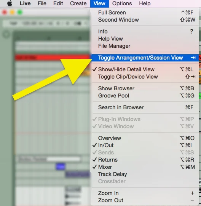Click the yellow minimize window button

point(12,13)
